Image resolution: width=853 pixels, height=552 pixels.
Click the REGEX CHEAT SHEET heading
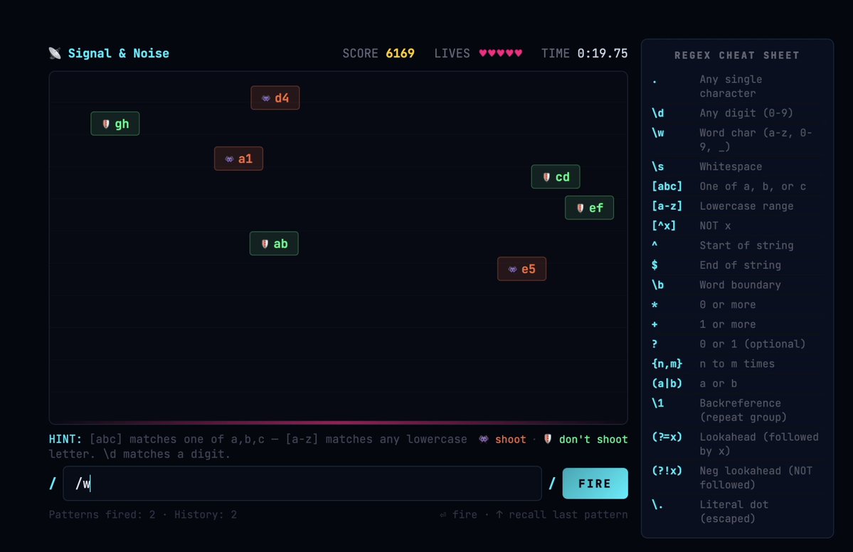[x=737, y=55]
